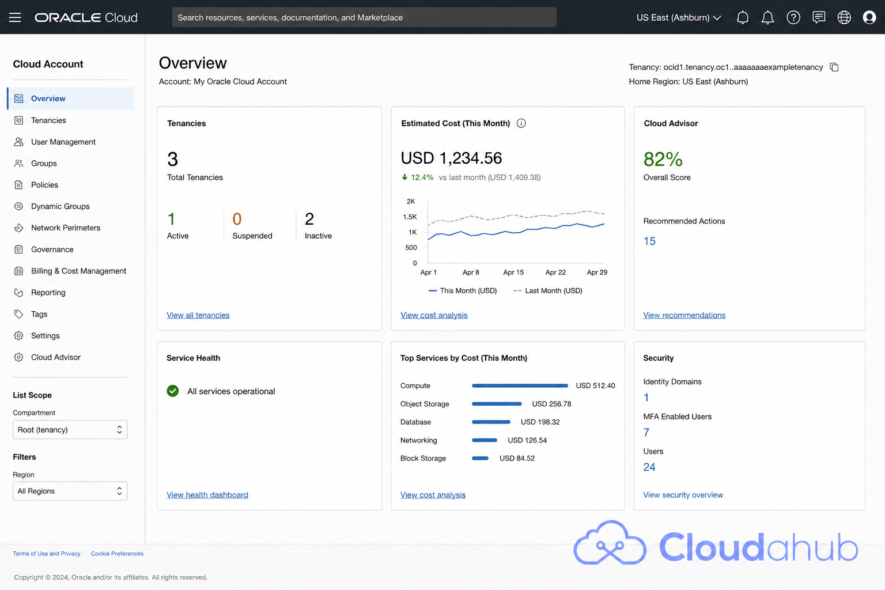Click the Block Storage cost bar
The height and width of the screenshot is (590, 885).
480,458
